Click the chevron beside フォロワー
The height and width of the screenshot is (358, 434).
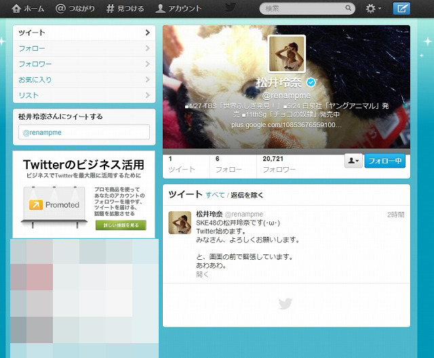(x=148, y=64)
